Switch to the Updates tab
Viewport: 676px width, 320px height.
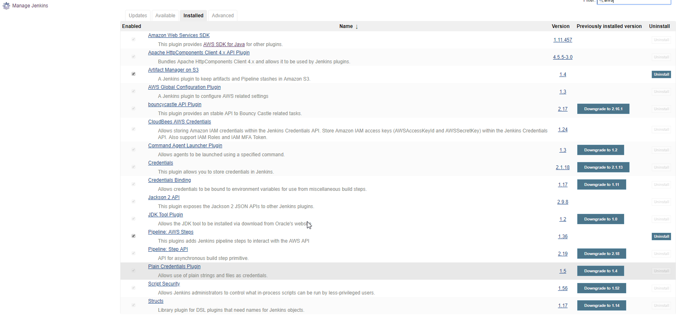138,16
